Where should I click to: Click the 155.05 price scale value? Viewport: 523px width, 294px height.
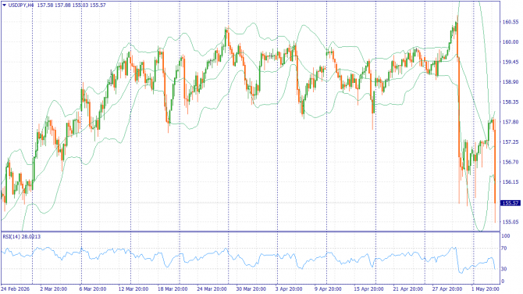(x=510, y=222)
